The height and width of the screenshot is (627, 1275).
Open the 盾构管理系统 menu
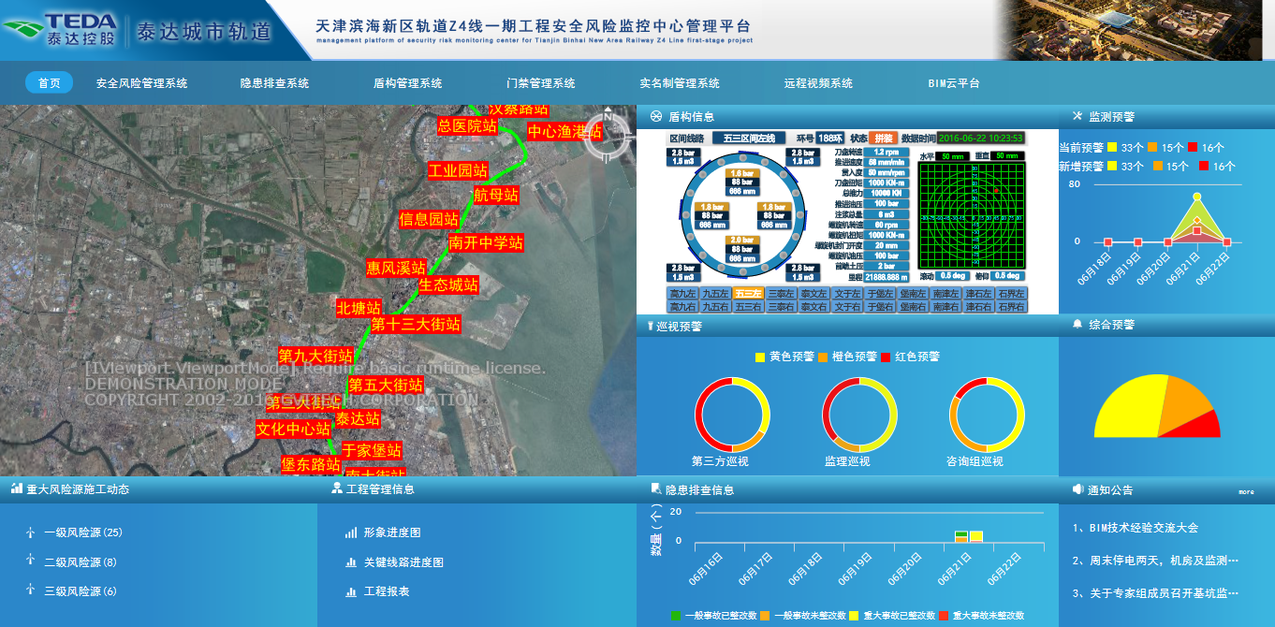(x=407, y=83)
